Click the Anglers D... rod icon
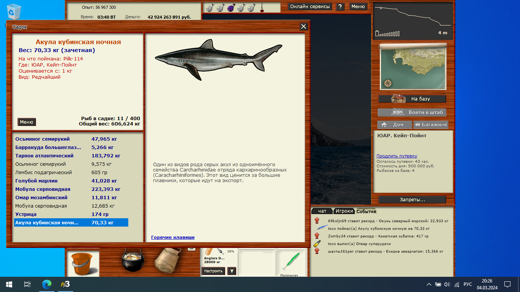The height and width of the screenshot is (292, 520). (x=214, y=251)
